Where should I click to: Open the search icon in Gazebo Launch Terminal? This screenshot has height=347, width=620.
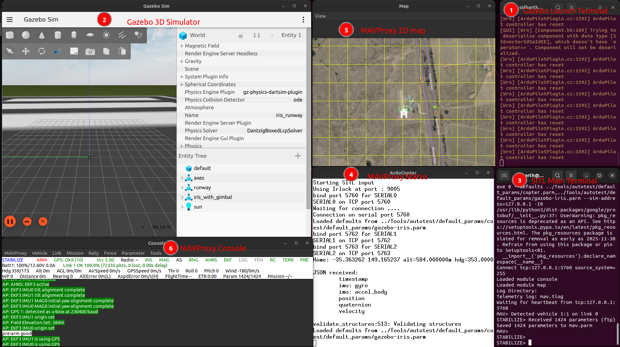pos(558,7)
